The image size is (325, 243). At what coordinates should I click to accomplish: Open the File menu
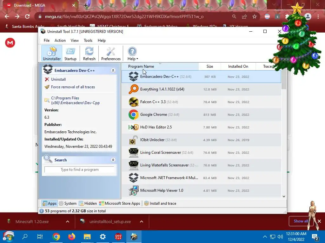click(47, 40)
